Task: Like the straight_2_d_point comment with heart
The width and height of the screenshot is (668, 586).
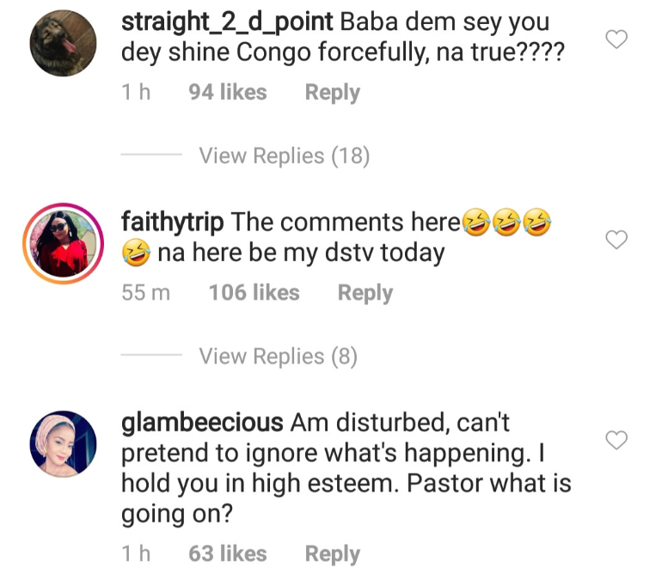Action: point(617,39)
